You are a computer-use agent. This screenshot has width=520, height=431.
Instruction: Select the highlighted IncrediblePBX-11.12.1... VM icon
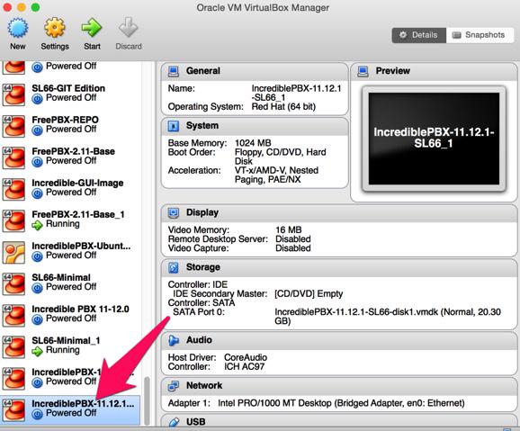pos(13,409)
